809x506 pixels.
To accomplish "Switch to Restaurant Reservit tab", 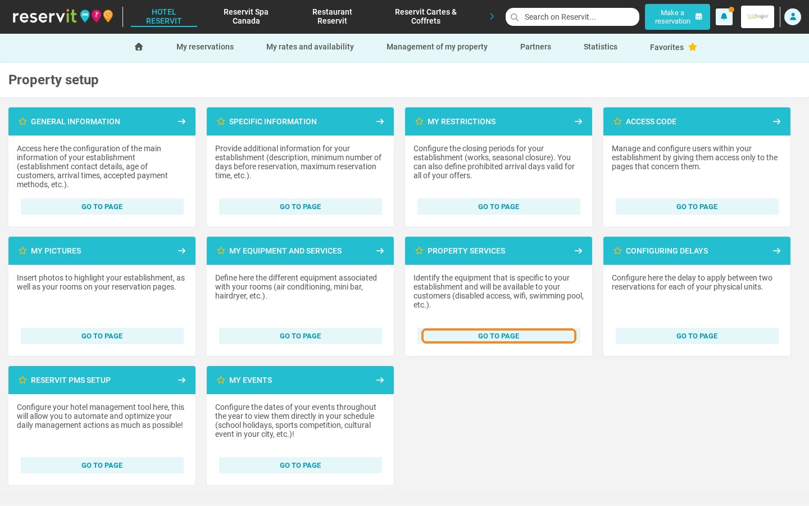I will (x=332, y=16).
